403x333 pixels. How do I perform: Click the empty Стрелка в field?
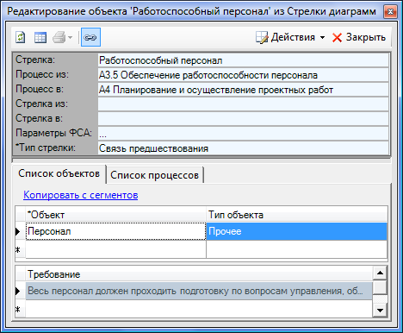243,119
